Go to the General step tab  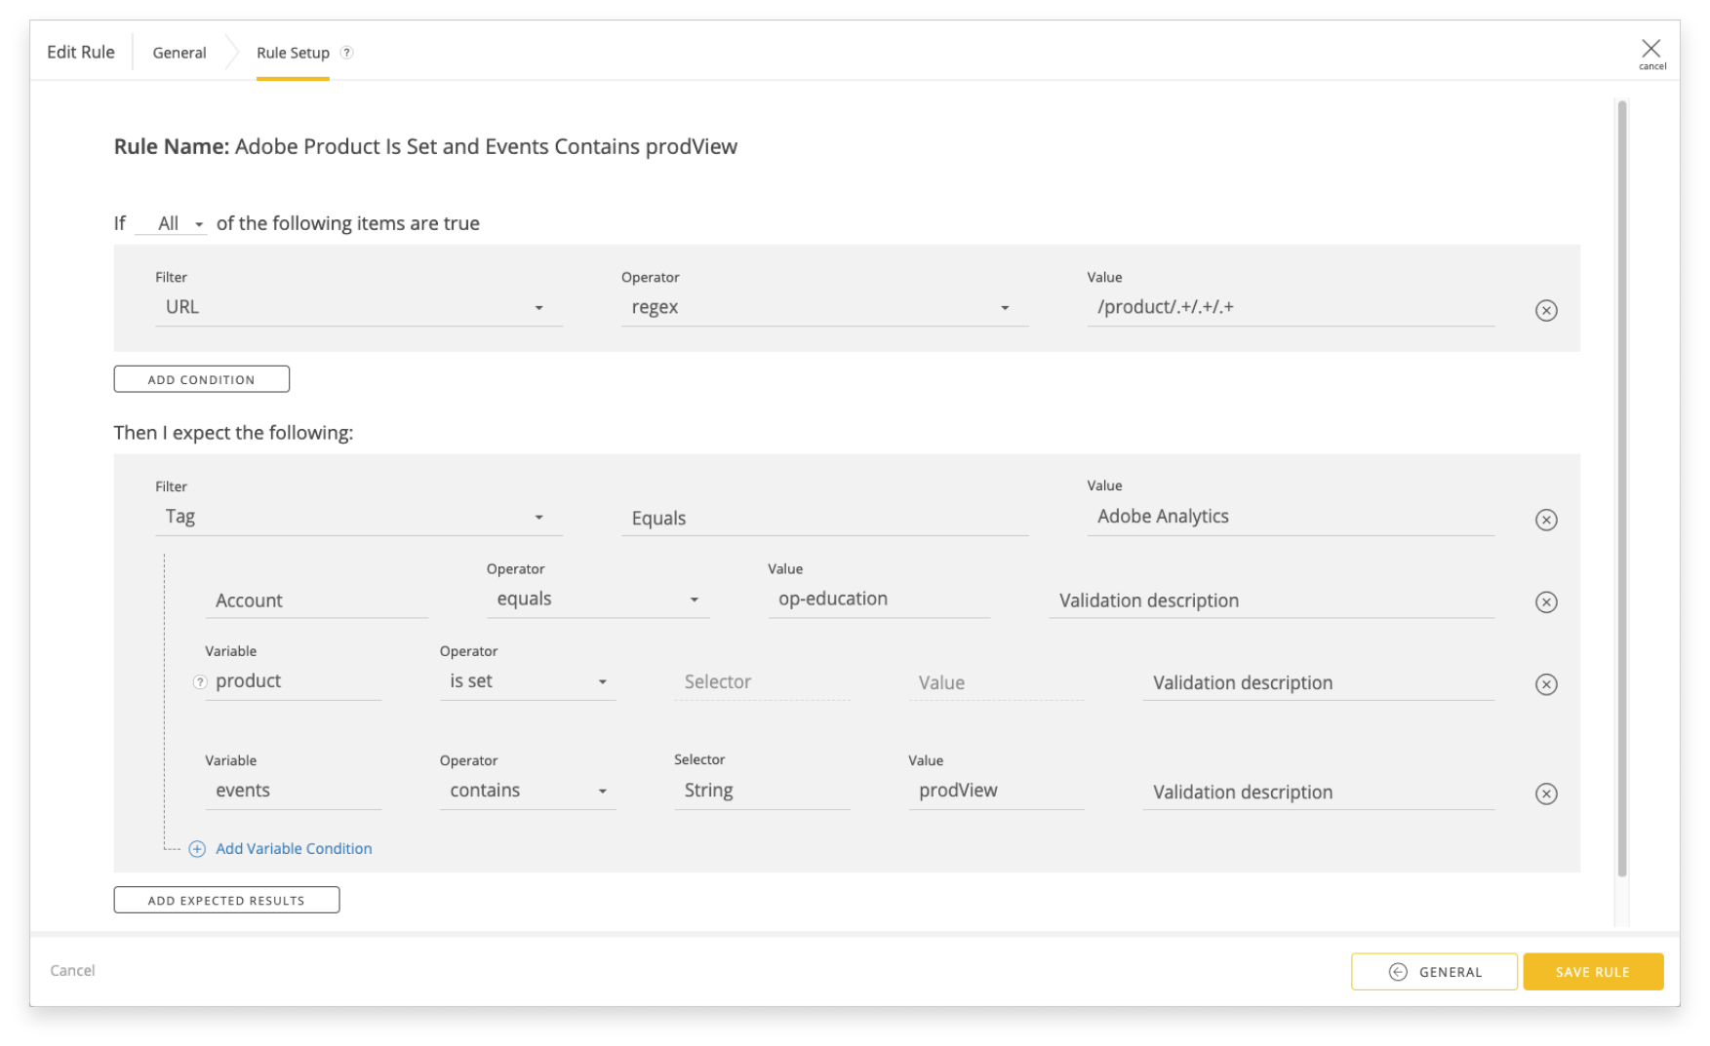[179, 53]
